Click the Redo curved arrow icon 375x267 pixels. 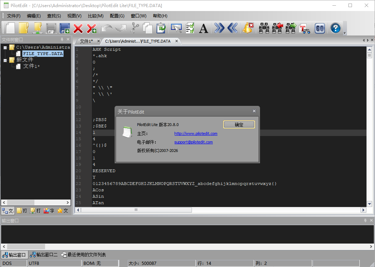click(x=121, y=28)
